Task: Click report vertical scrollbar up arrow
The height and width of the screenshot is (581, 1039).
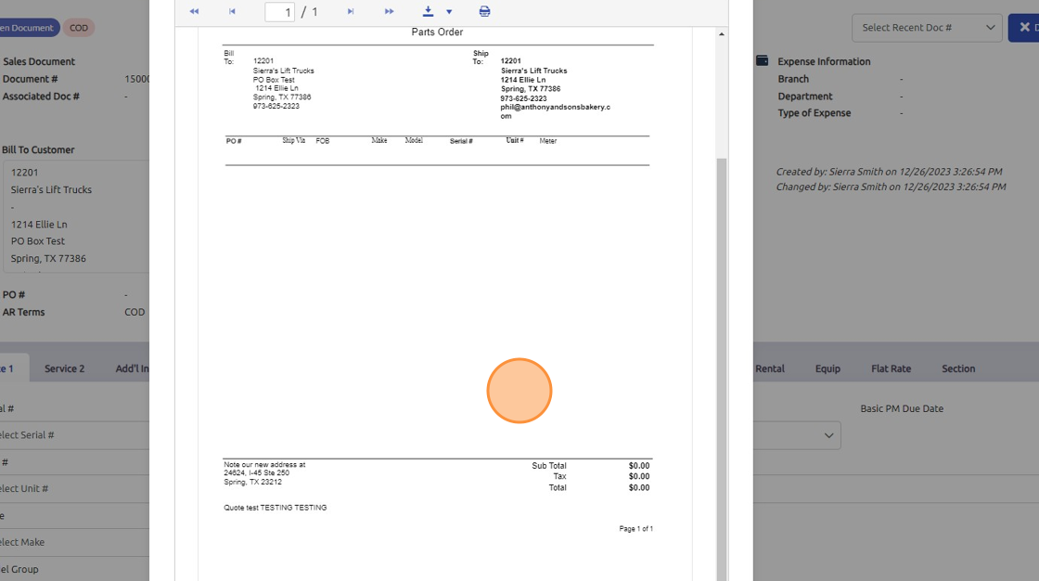Action: [722, 34]
